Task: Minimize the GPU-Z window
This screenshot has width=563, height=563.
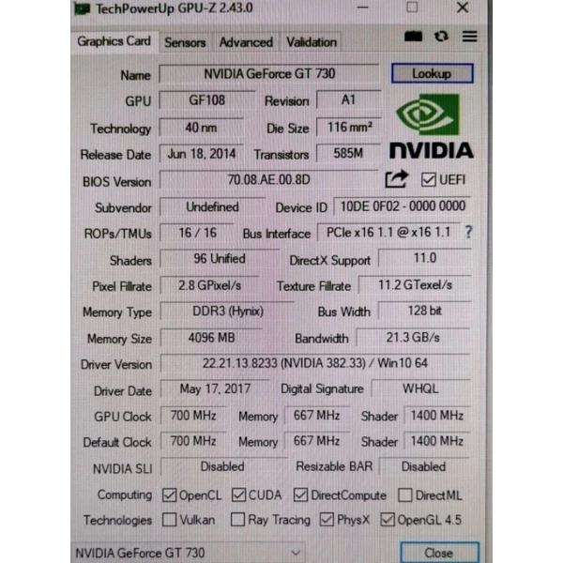Action: [362, 8]
